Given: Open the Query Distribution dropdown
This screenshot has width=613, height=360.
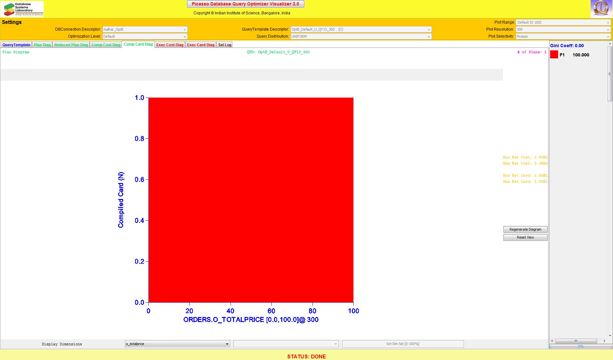Looking at the screenshot, I should (x=361, y=36).
